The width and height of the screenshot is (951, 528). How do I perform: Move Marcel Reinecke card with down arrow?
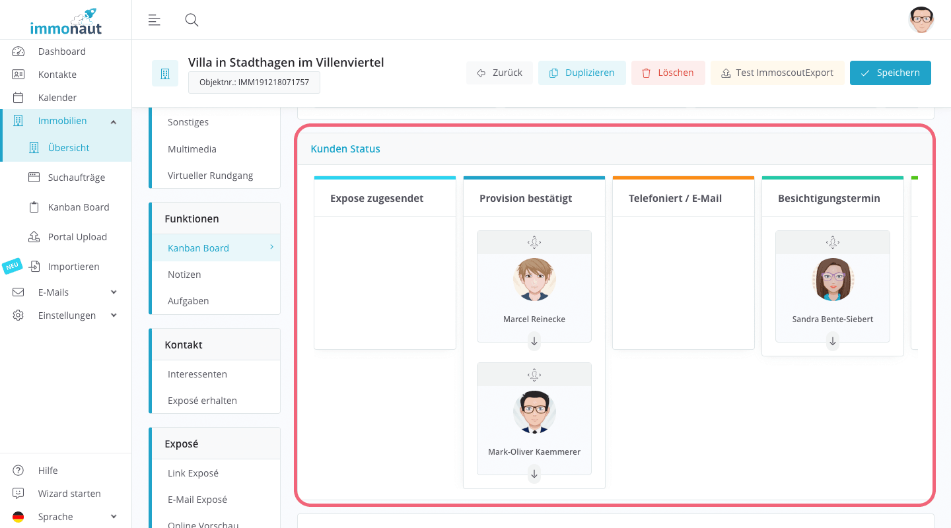534,341
